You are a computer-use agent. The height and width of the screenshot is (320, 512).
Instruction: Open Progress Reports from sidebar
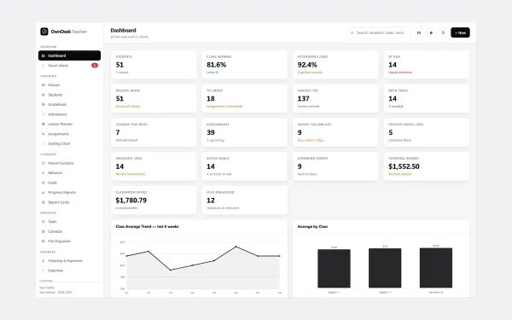69,192
